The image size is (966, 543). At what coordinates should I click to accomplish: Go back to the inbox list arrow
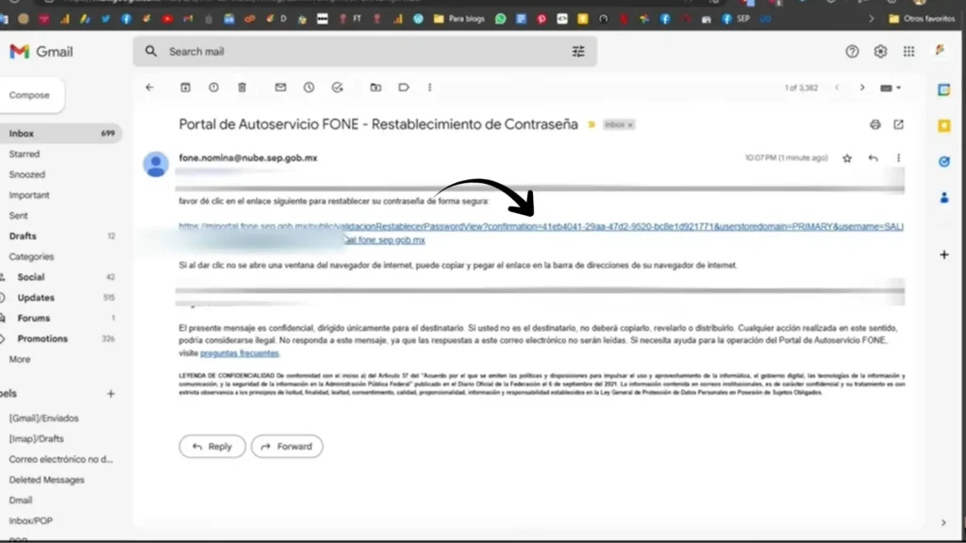coord(150,88)
